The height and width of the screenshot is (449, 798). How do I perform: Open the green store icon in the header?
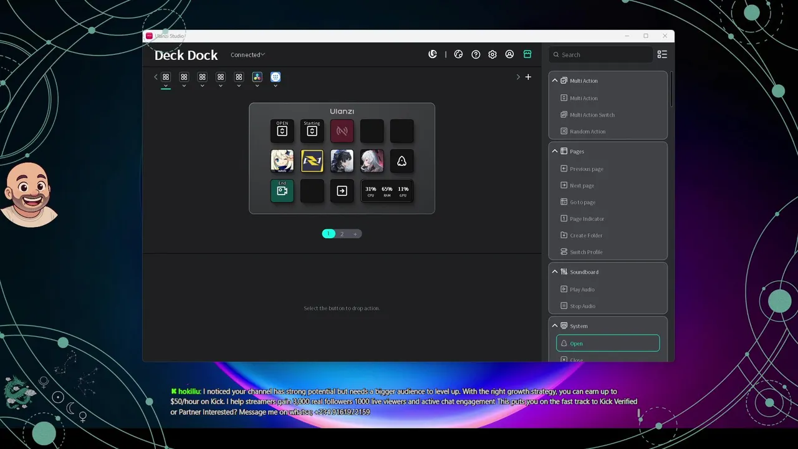pyautogui.click(x=527, y=54)
